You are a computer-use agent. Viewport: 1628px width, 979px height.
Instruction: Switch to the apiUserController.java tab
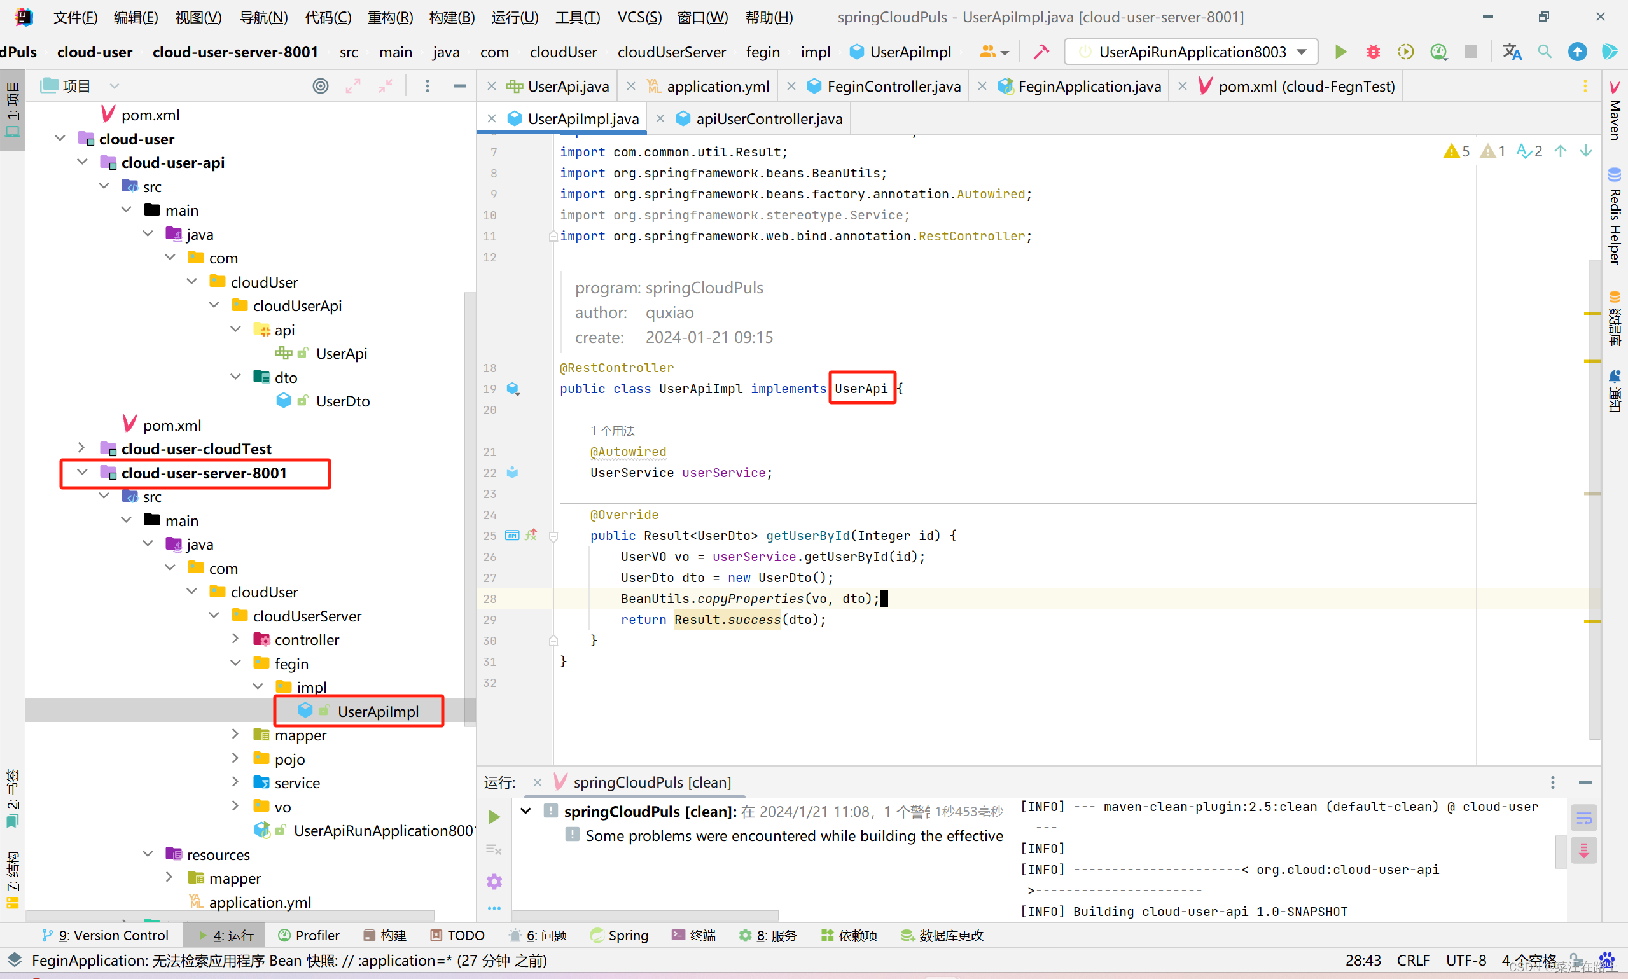pyautogui.click(x=769, y=119)
